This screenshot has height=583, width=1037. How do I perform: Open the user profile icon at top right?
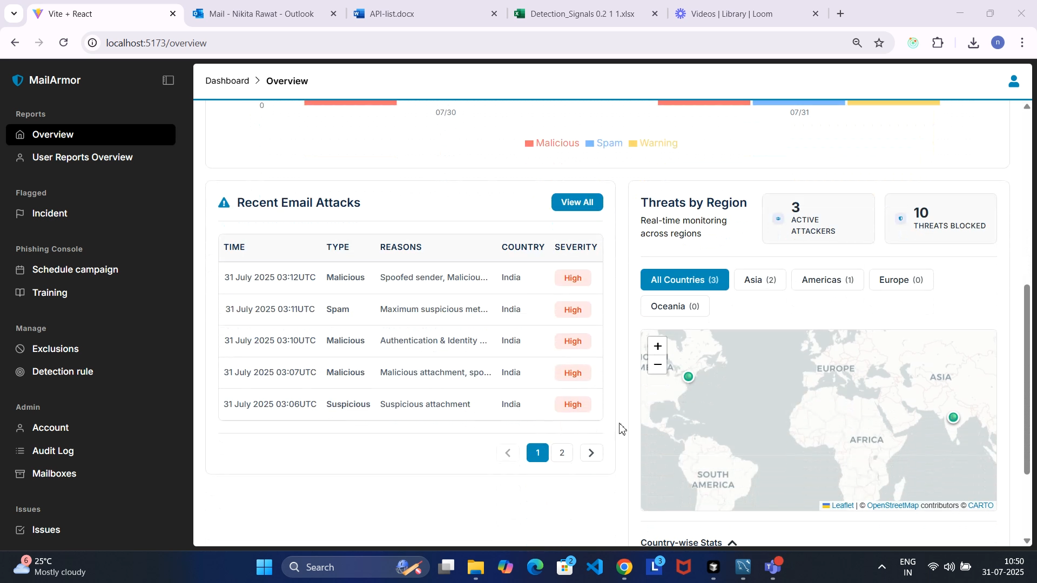point(1014,81)
